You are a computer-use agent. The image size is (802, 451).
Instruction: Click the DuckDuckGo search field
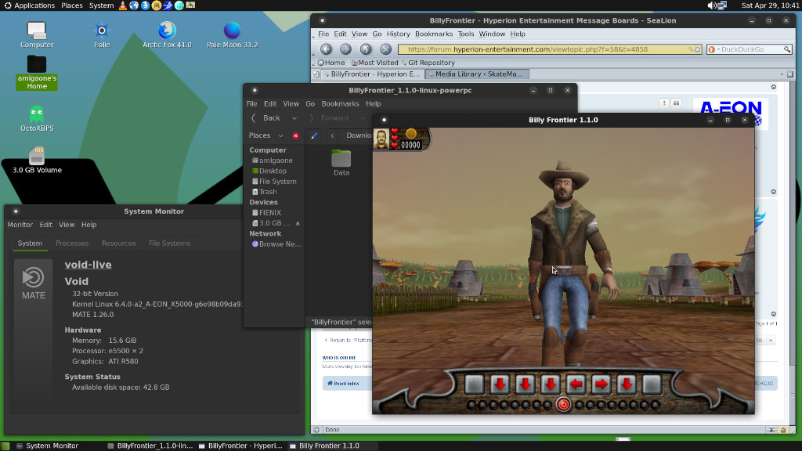tap(750, 49)
